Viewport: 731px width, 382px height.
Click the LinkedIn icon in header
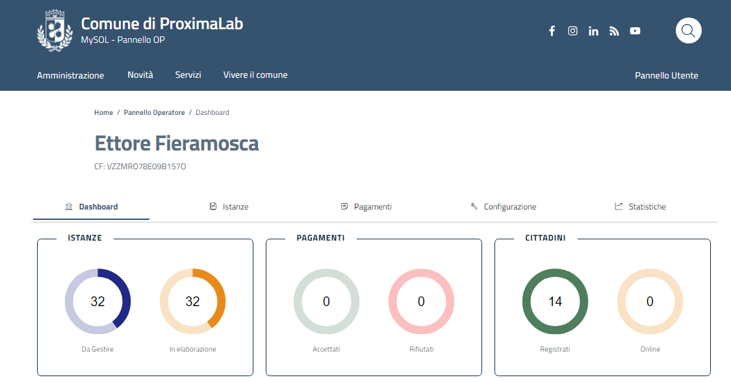593,31
